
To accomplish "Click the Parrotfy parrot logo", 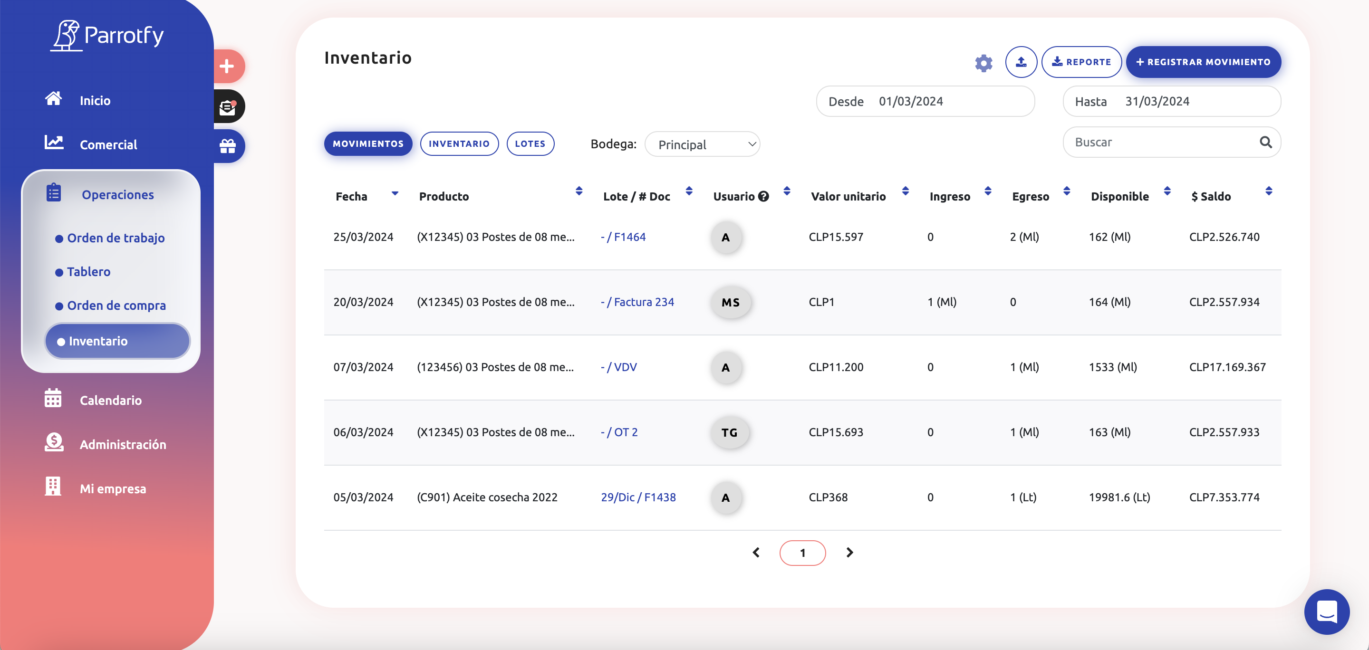I will coord(106,35).
